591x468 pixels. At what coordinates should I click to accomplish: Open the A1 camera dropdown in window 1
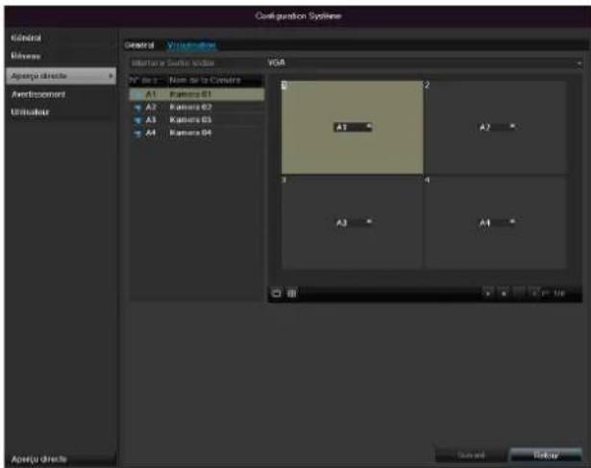[x=354, y=128]
